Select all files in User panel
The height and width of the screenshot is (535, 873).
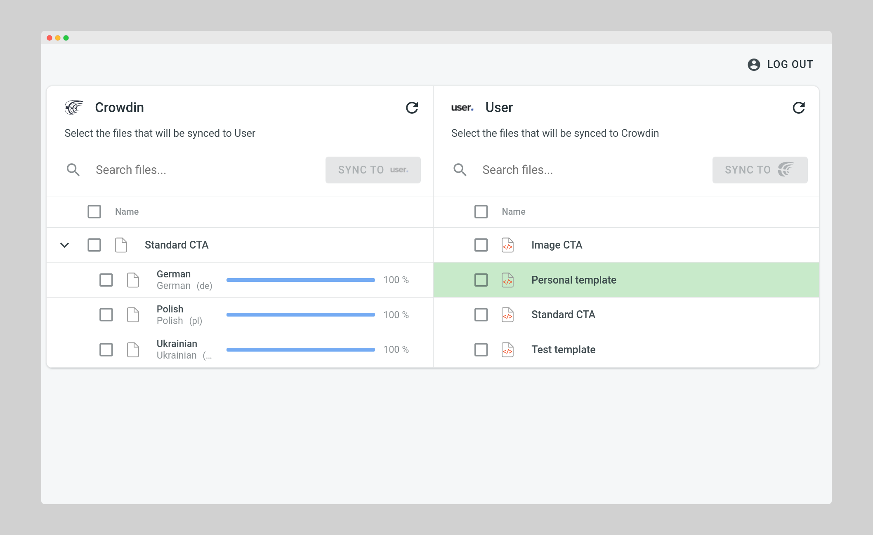(x=481, y=211)
